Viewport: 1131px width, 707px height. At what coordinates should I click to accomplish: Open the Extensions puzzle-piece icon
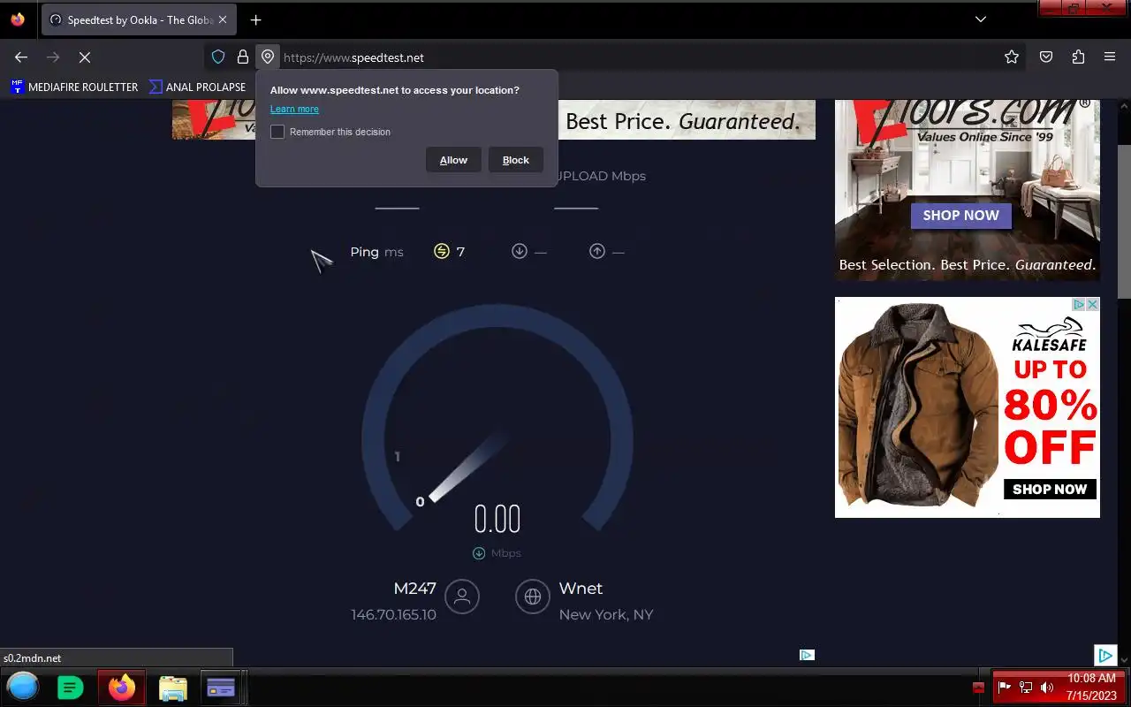1078,57
